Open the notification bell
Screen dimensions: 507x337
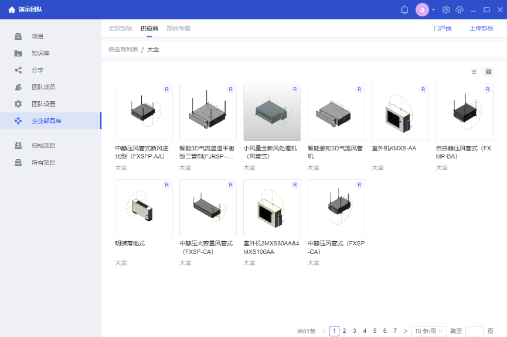coord(404,10)
